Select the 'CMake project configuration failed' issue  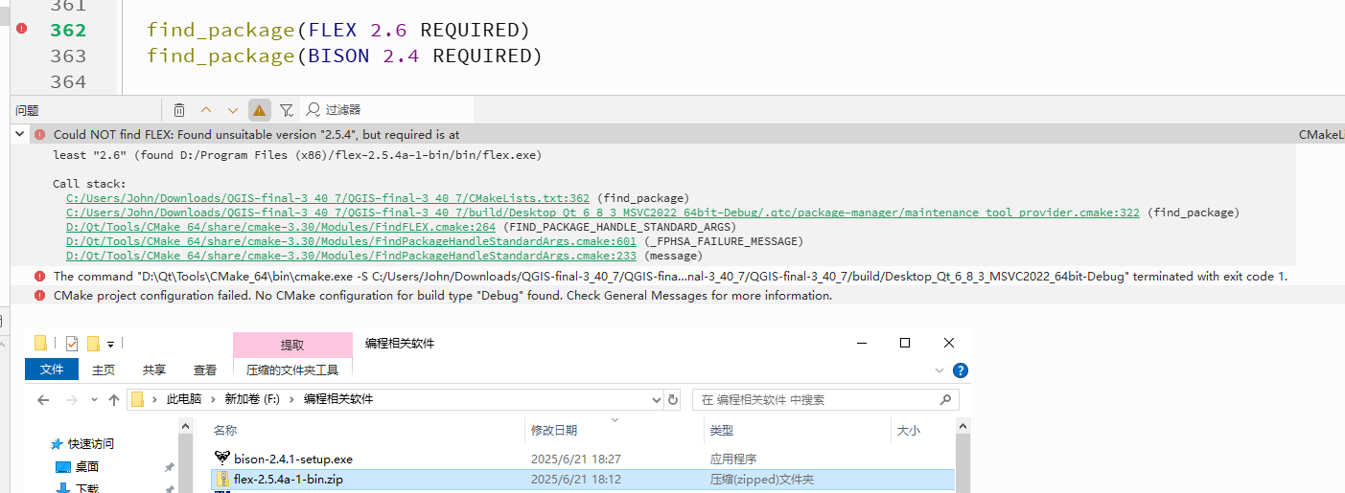click(x=443, y=296)
